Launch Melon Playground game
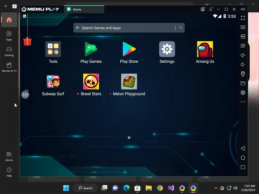This screenshot has width=259, height=194. pyautogui.click(x=129, y=82)
